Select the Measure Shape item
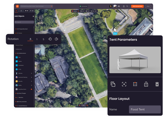 [19, 45]
